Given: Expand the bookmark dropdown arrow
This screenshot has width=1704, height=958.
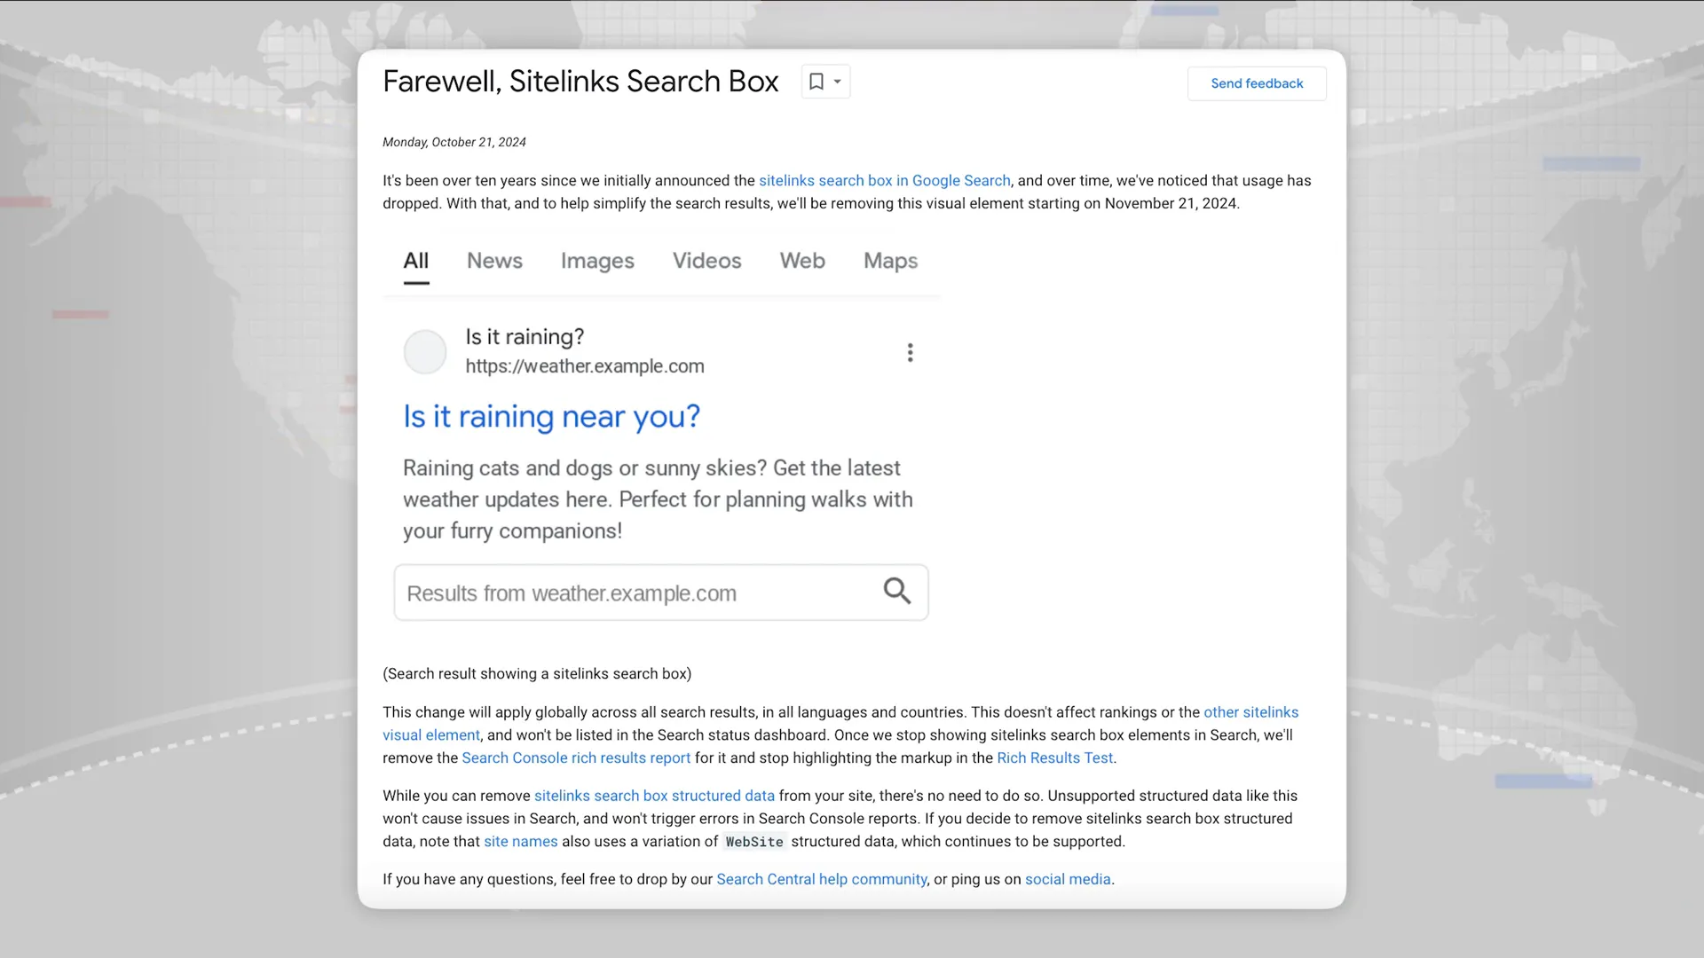Looking at the screenshot, I should tap(837, 82).
